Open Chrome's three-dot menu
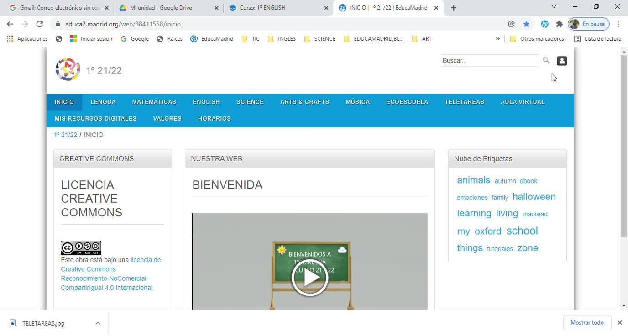Image resolution: width=628 pixels, height=336 pixels. 618,24
